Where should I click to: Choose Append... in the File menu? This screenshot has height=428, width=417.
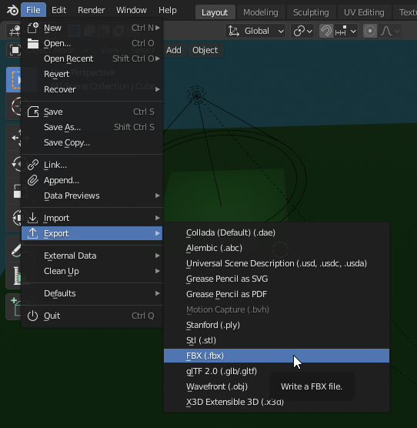[92, 180]
